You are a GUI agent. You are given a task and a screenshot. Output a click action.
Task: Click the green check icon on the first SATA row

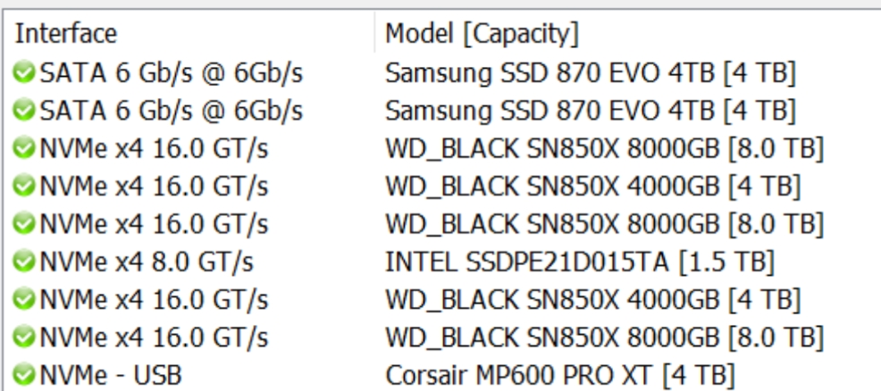(25, 71)
